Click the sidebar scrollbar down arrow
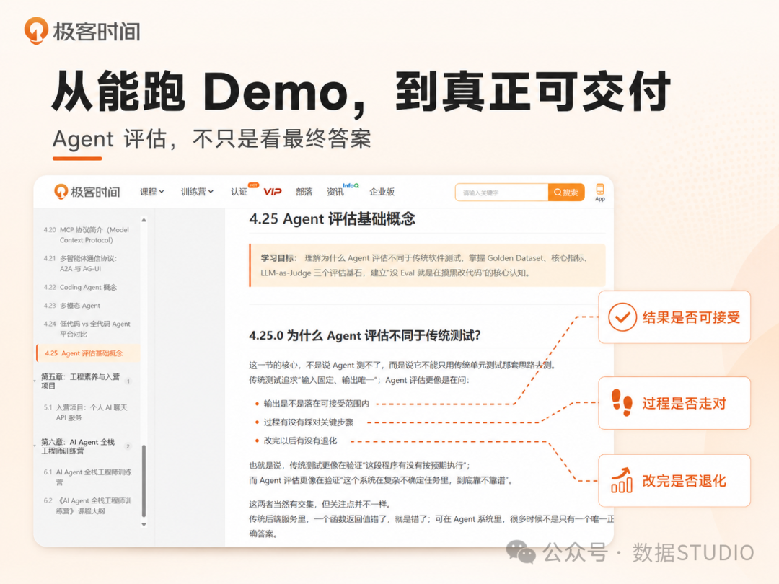Screen dimensions: 779x584 tap(144, 524)
